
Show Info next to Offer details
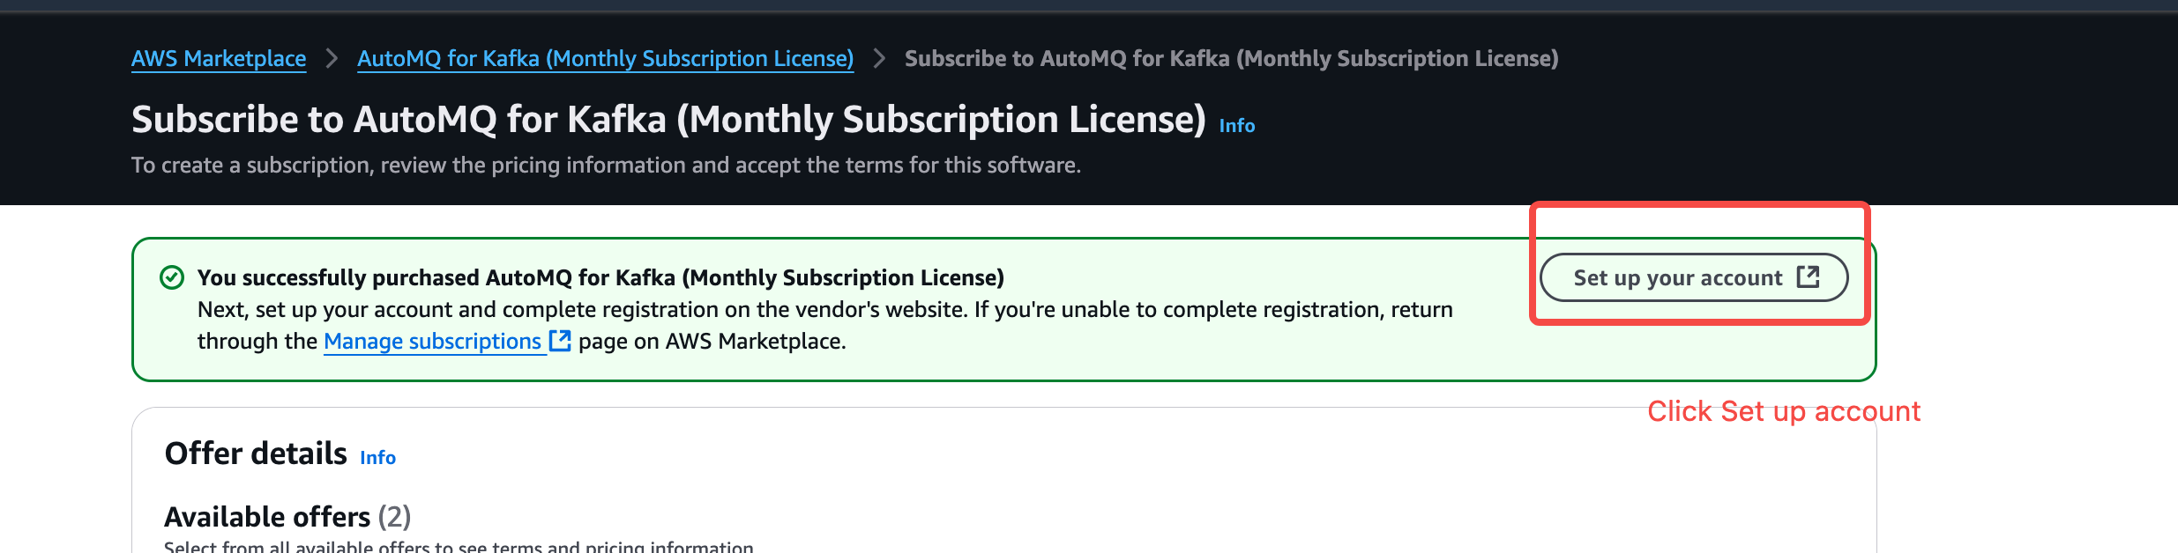coord(377,457)
